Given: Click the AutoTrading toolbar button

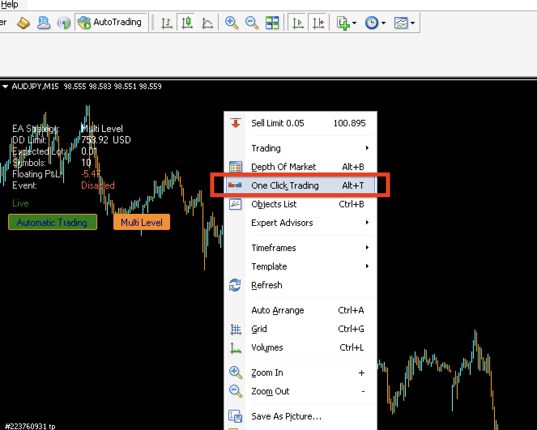Looking at the screenshot, I should pos(111,22).
